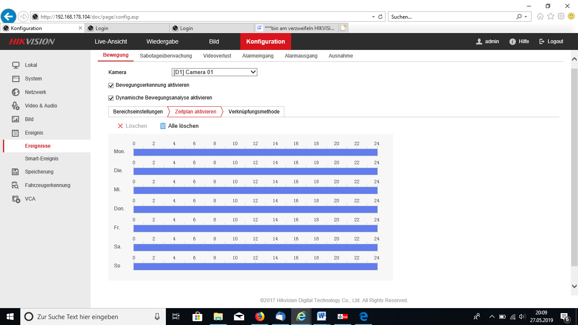Open the Hilfe info icon
The height and width of the screenshot is (325, 578).
(512, 41)
